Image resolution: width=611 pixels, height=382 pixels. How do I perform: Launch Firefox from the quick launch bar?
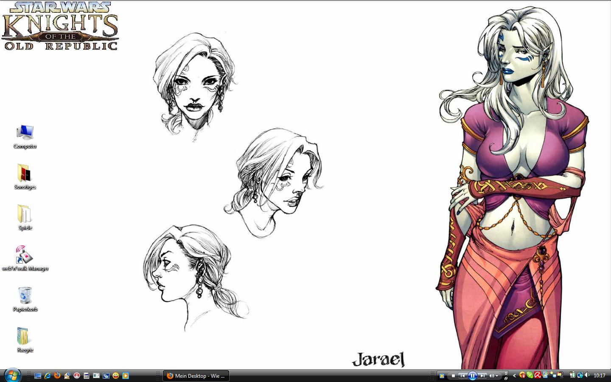pos(57,376)
